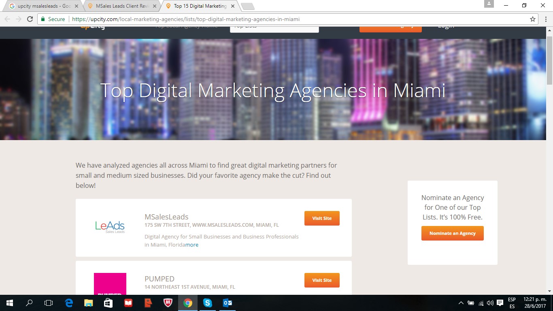
Task: Go back using the browser back arrow
Action: [7, 19]
